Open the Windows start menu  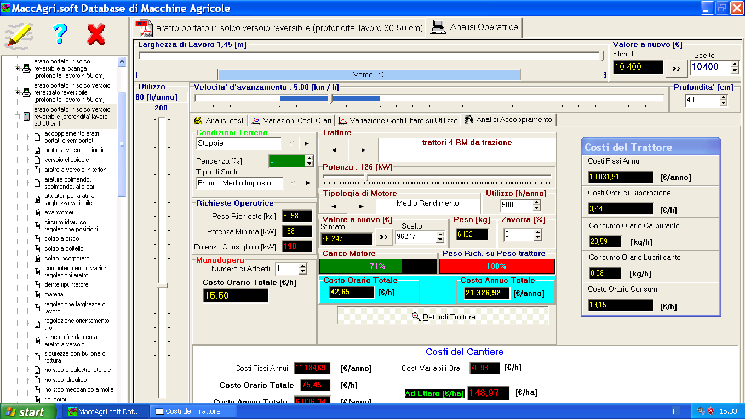[28, 412]
